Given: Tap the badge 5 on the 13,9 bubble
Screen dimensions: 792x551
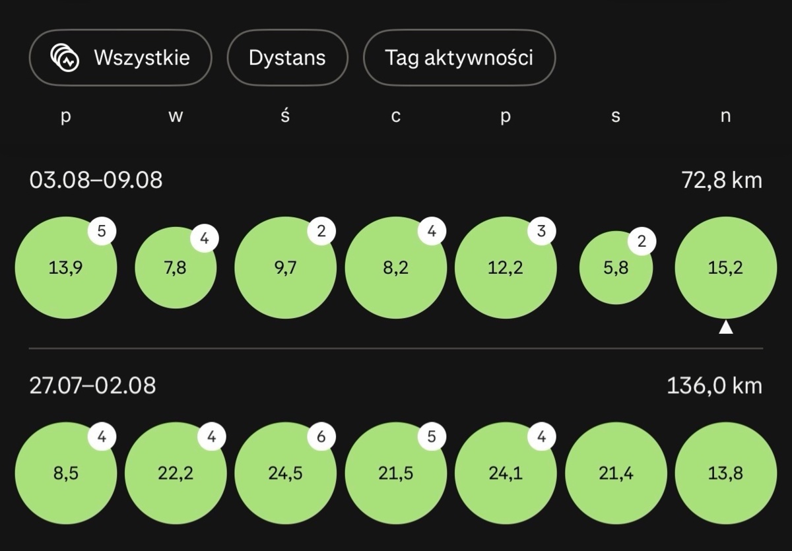Looking at the screenshot, I should tap(102, 231).
